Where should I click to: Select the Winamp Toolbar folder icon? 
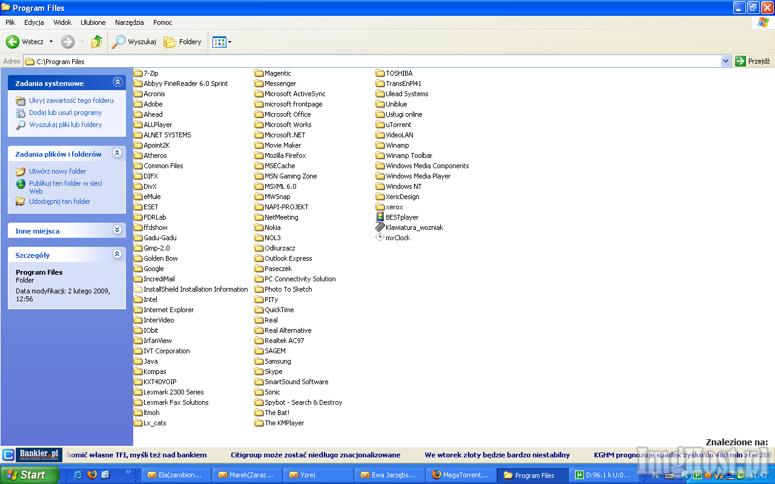380,155
